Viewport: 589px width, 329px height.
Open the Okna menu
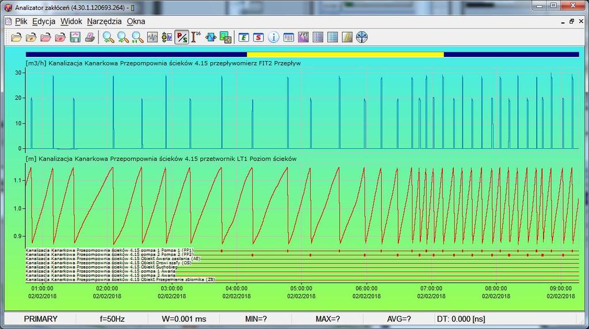coord(136,21)
